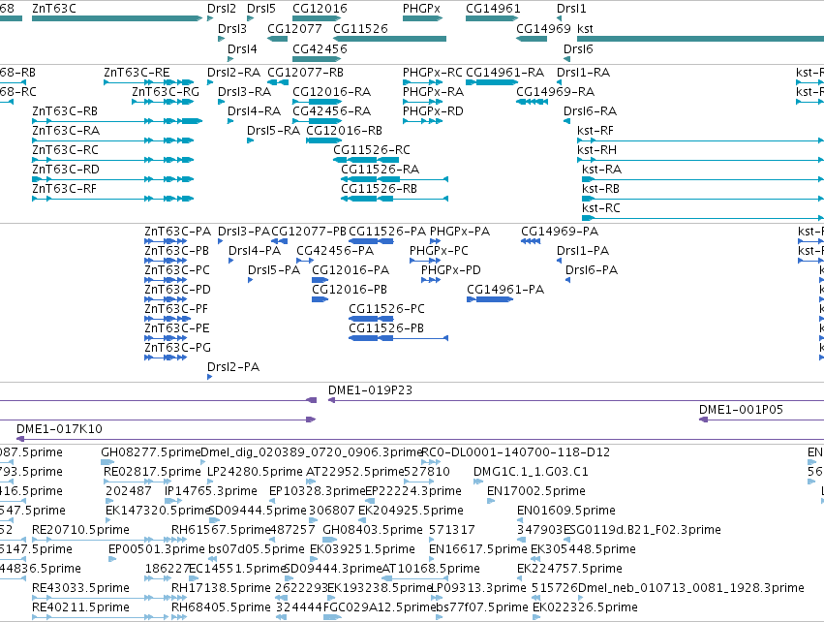Select CDS CG14969-PA
The height and width of the screenshot is (622, 824).
click(x=560, y=232)
